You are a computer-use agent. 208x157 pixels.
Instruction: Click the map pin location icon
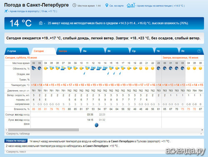tap(106, 5)
